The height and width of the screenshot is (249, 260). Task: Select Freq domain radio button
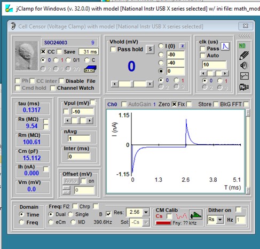tap(22, 222)
